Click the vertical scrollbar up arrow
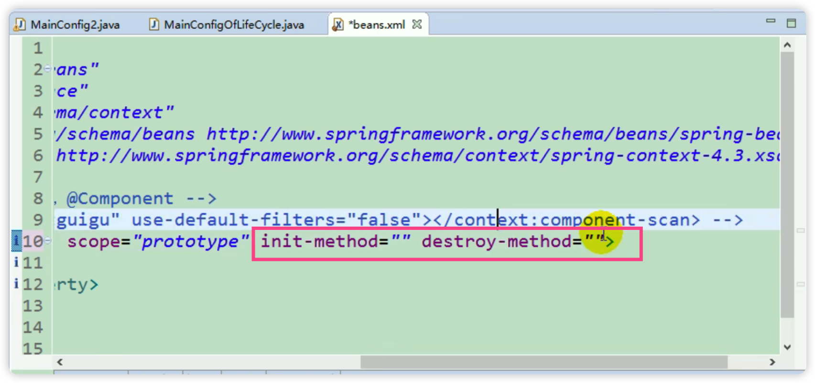 pyautogui.click(x=787, y=45)
